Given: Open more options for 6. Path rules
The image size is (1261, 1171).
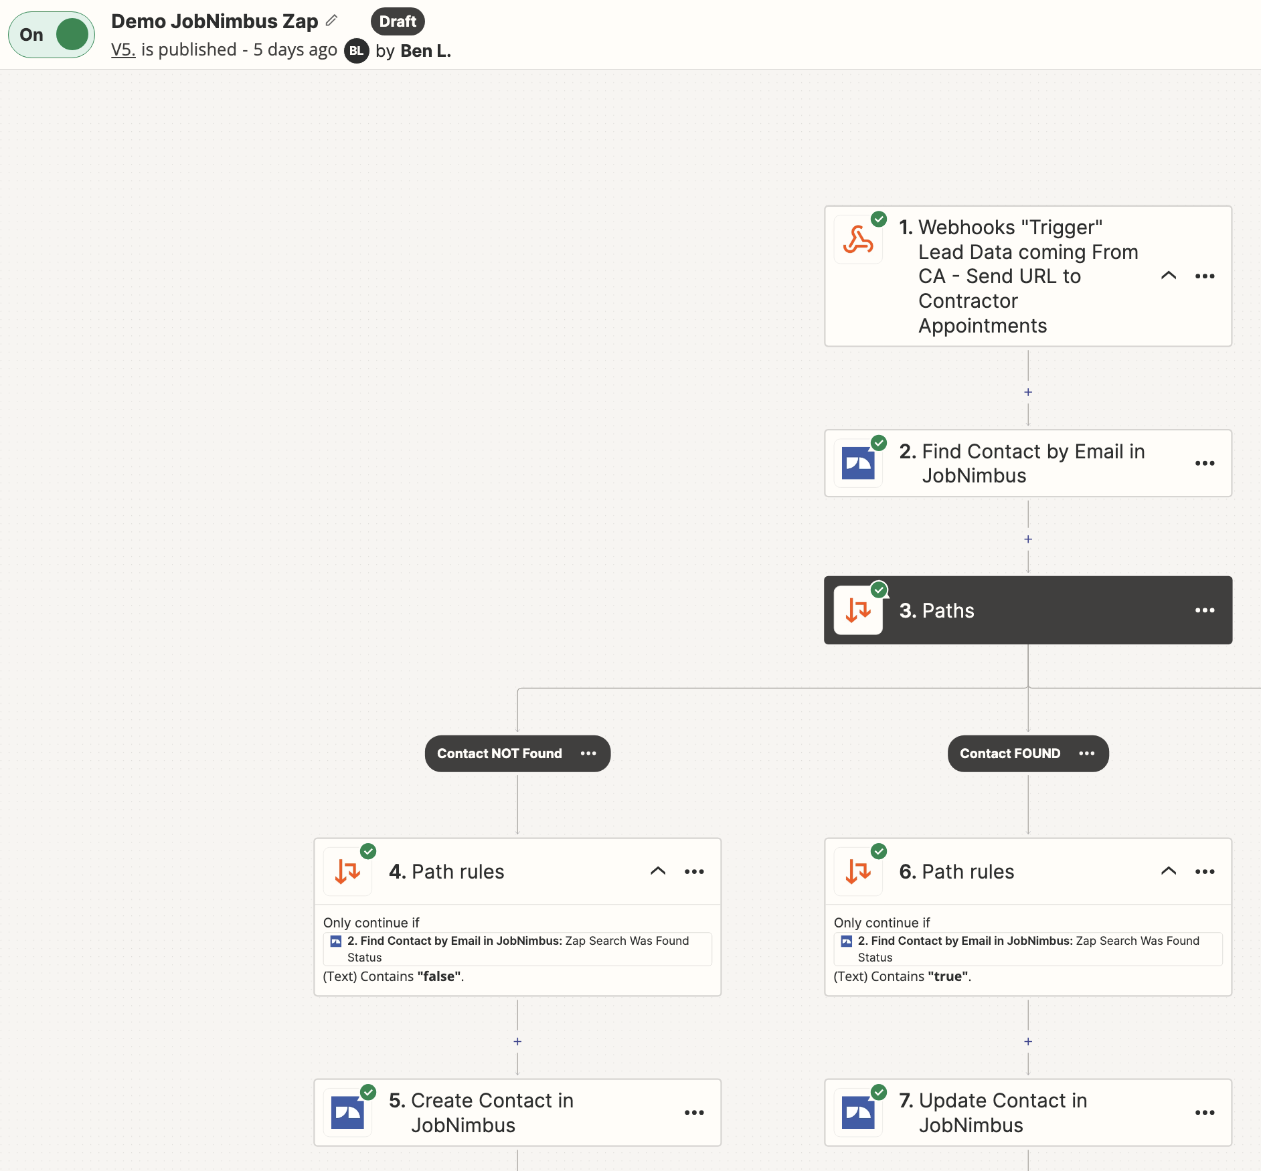Looking at the screenshot, I should pos(1205,871).
